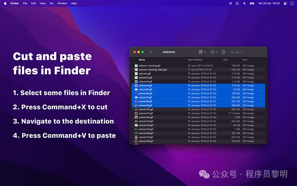297x186 pixels.
Task: Click the thumbnail icon of unicorn12.gif
Action: pyautogui.click(x=136, y=117)
